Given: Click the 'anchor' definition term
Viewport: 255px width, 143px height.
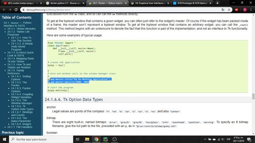Looking at the screenshot, I should 51,107.
